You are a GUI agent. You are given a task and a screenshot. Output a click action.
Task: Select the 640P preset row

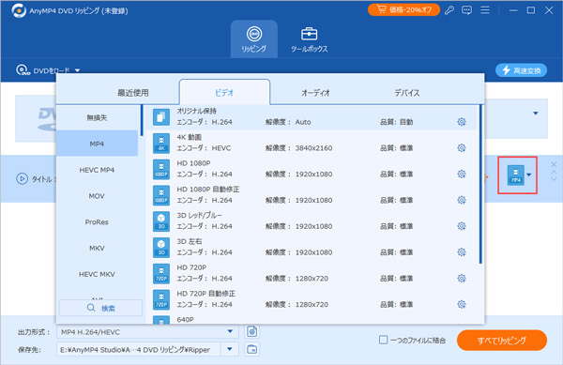tap(312, 319)
